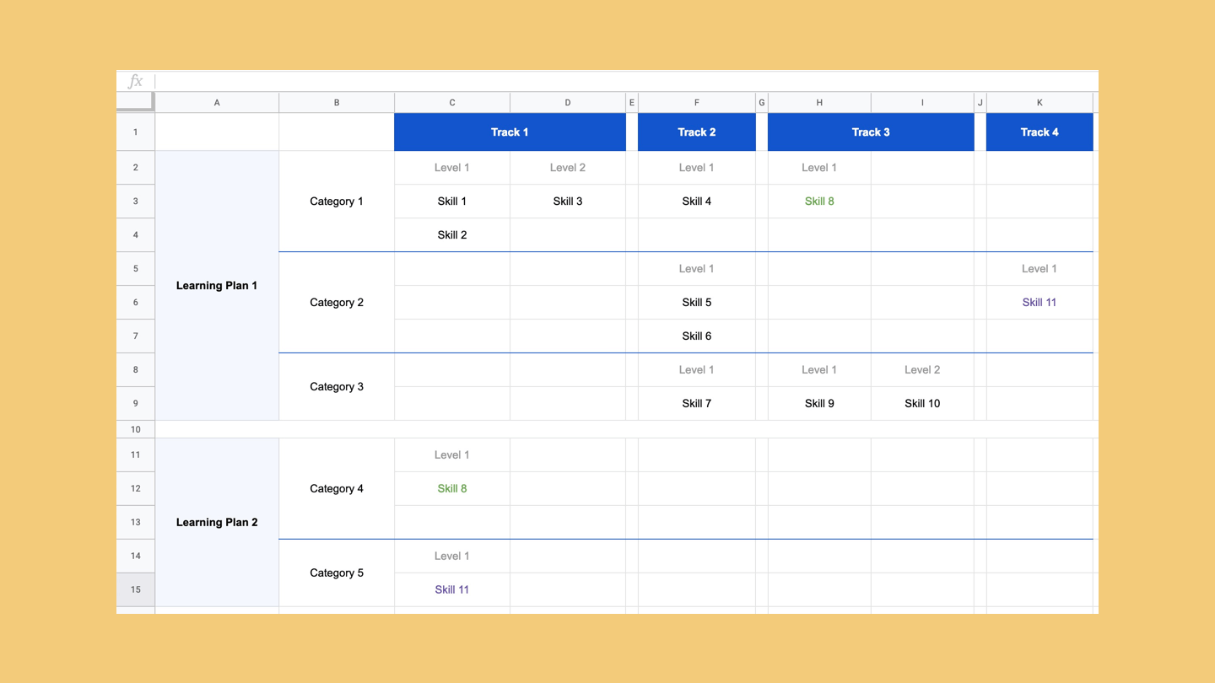
Task: Click green Skill 8 in Category 4 row
Action: click(452, 488)
